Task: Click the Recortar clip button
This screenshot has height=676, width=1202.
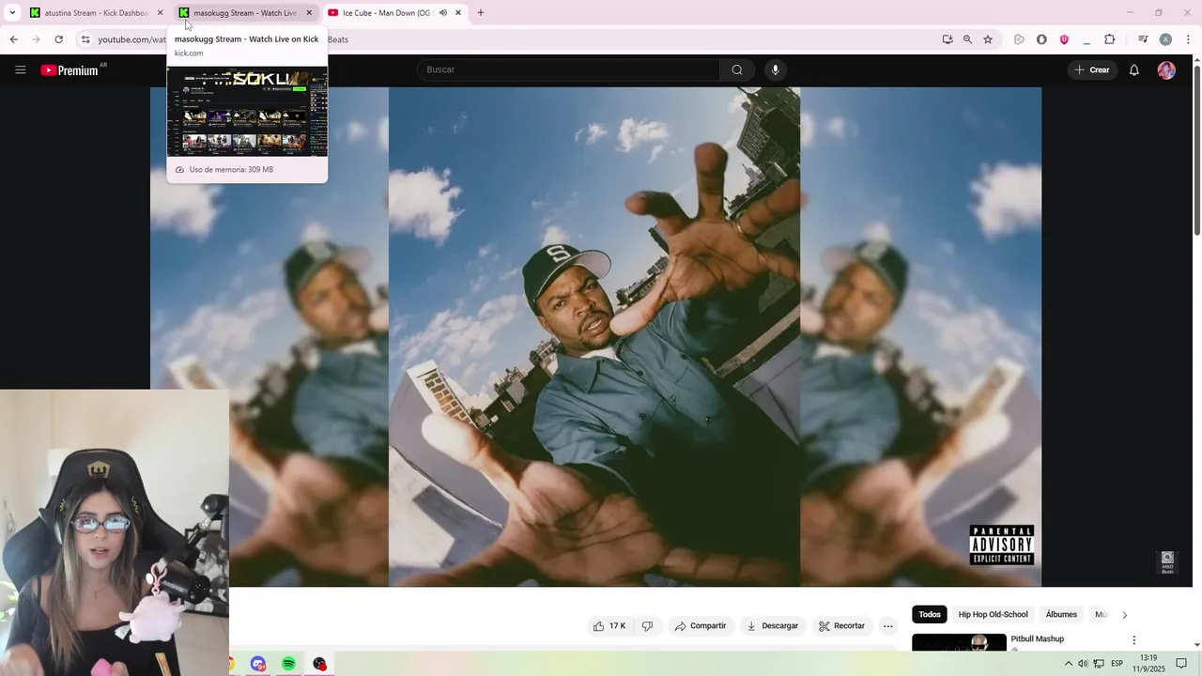Action: (841, 626)
